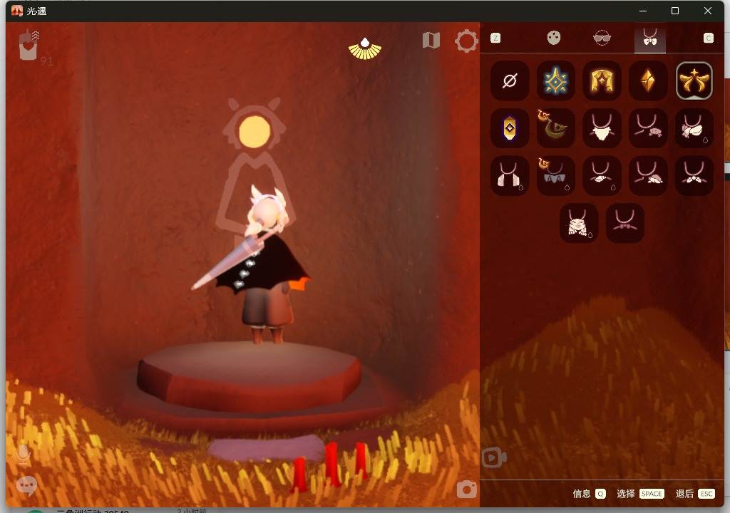This screenshot has width=730, height=513.
Task: Select the empty no-necklace option
Action: (509, 81)
